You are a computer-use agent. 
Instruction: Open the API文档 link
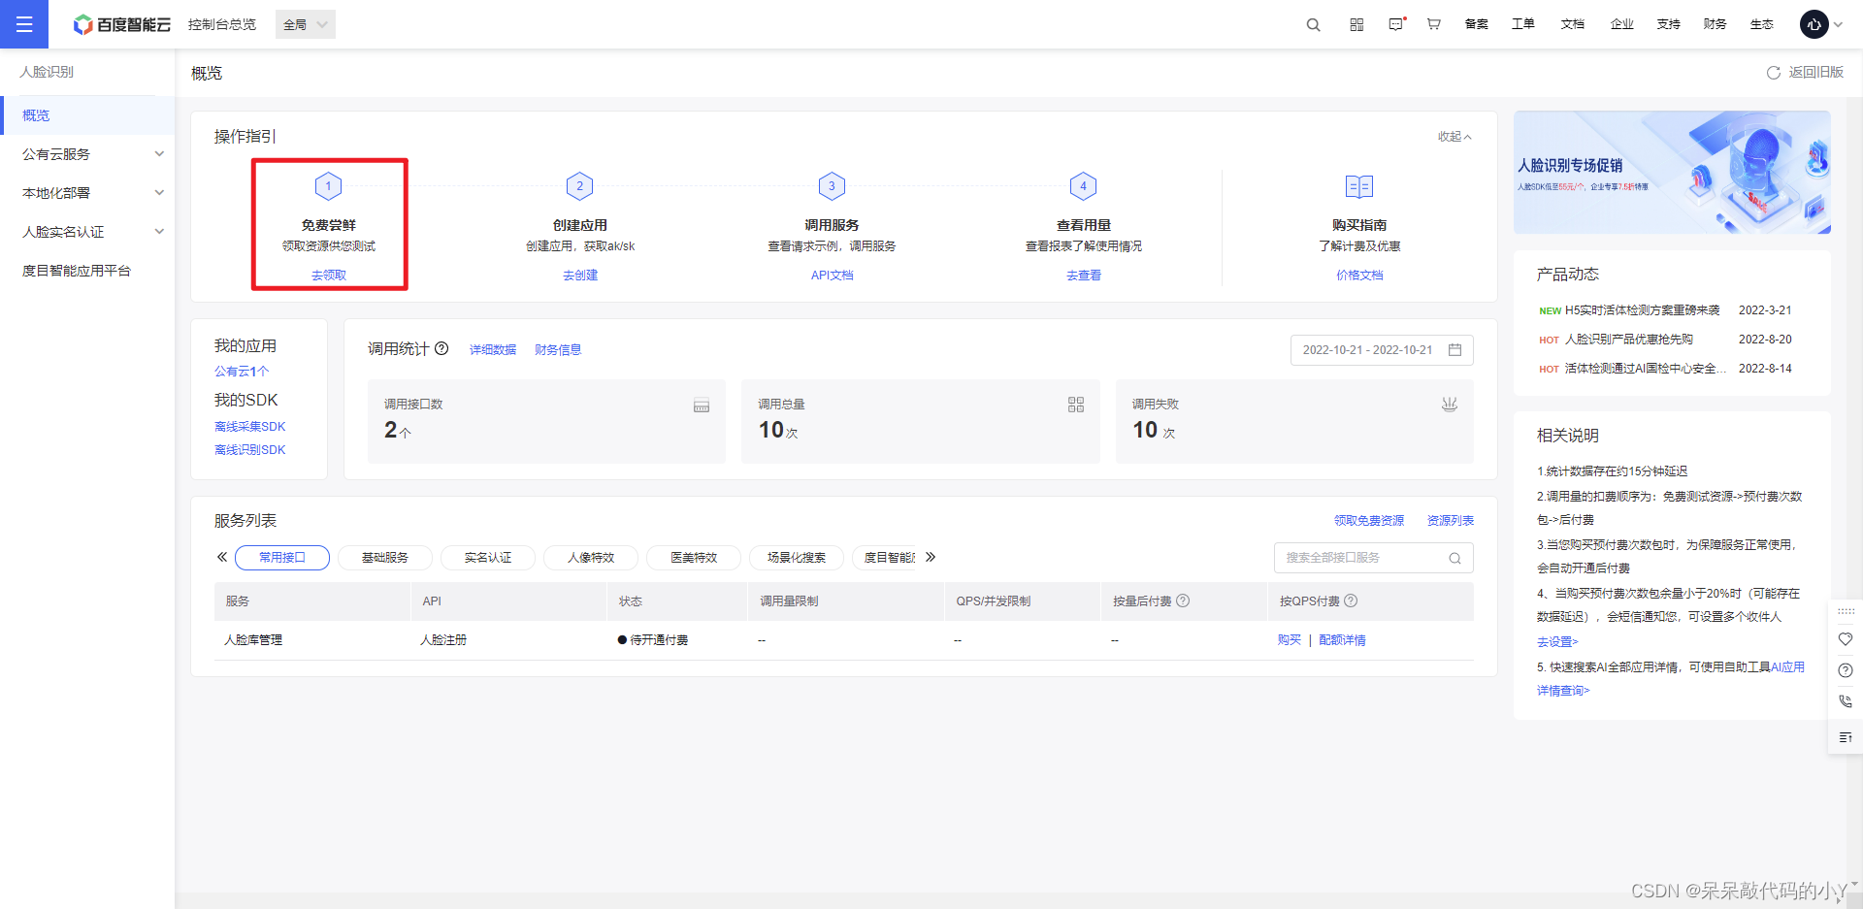(833, 276)
